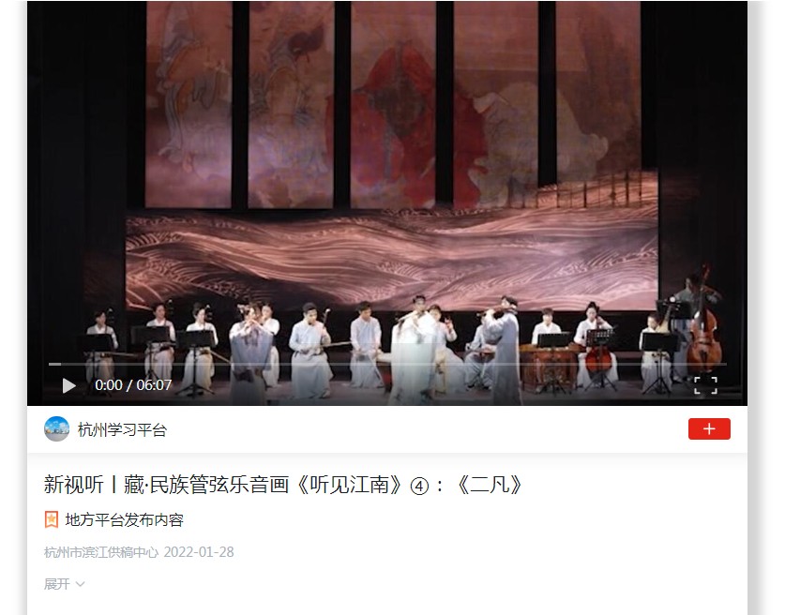Click the orange bookmark star icon
785x615 pixels.
51,520
